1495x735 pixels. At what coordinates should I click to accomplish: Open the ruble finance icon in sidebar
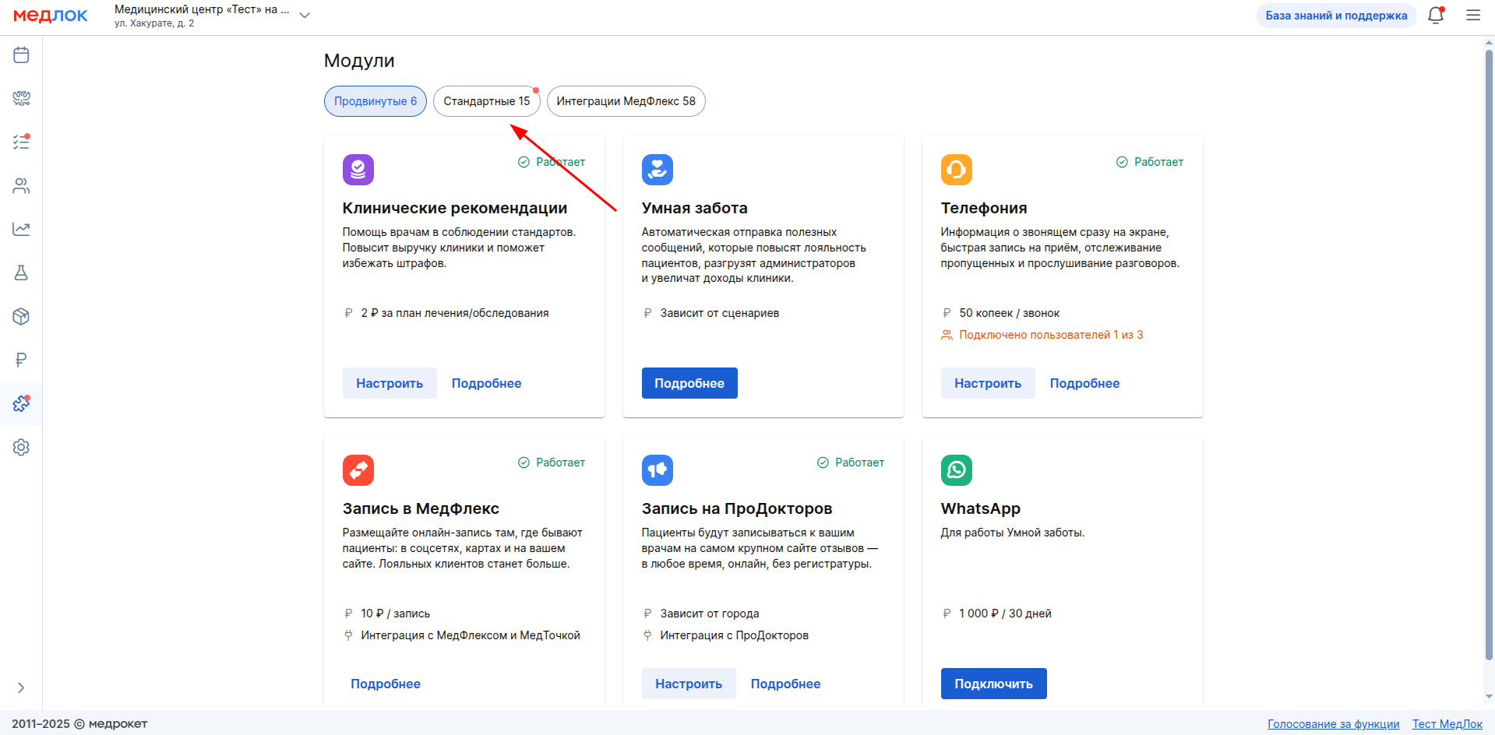pos(21,360)
